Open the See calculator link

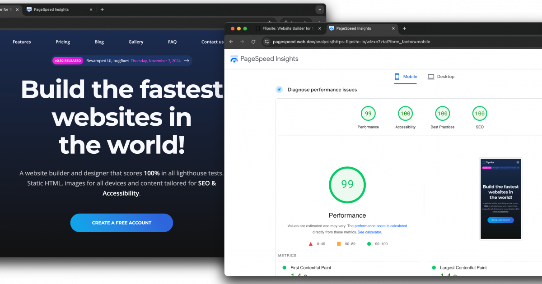coord(369,232)
